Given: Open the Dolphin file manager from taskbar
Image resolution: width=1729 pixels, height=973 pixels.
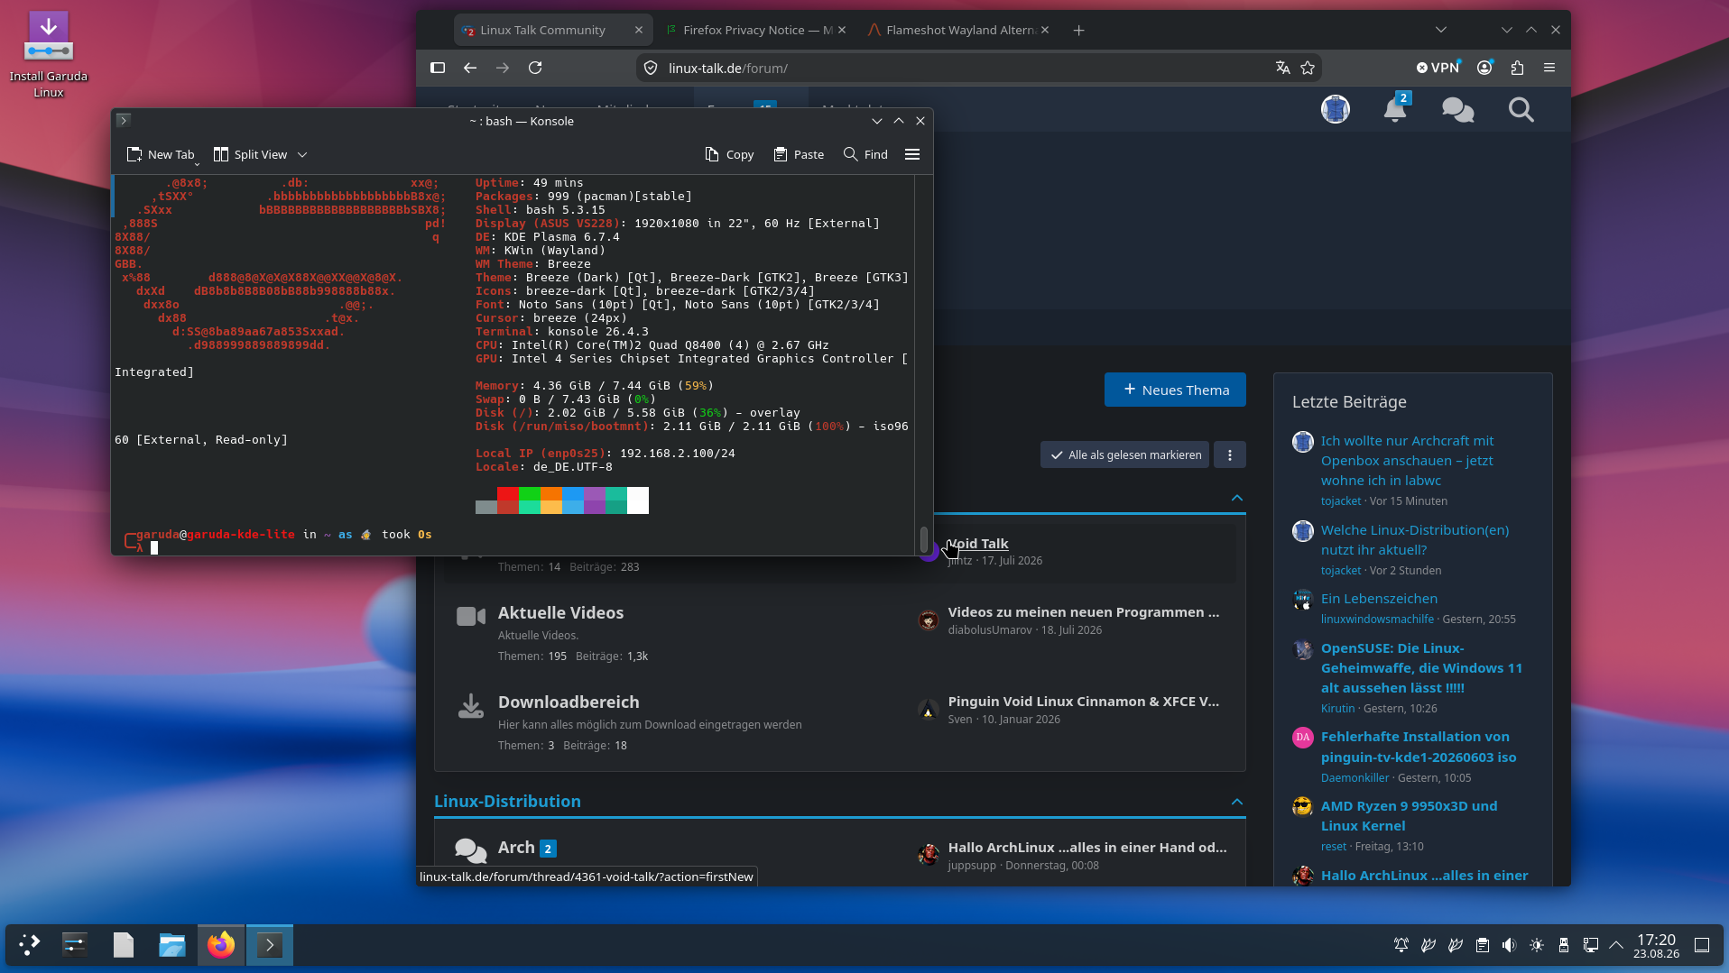Looking at the screenshot, I should [x=171, y=945].
